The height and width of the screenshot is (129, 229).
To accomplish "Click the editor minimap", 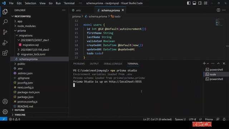I will (219, 22).
